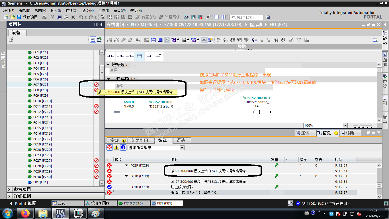The image size is (389, 219).
Task: Insert a normally closed contact
Action: [x=120, y=56]
